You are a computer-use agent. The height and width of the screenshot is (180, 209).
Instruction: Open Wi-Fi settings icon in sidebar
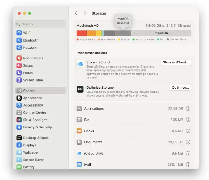tap(19, 33)
